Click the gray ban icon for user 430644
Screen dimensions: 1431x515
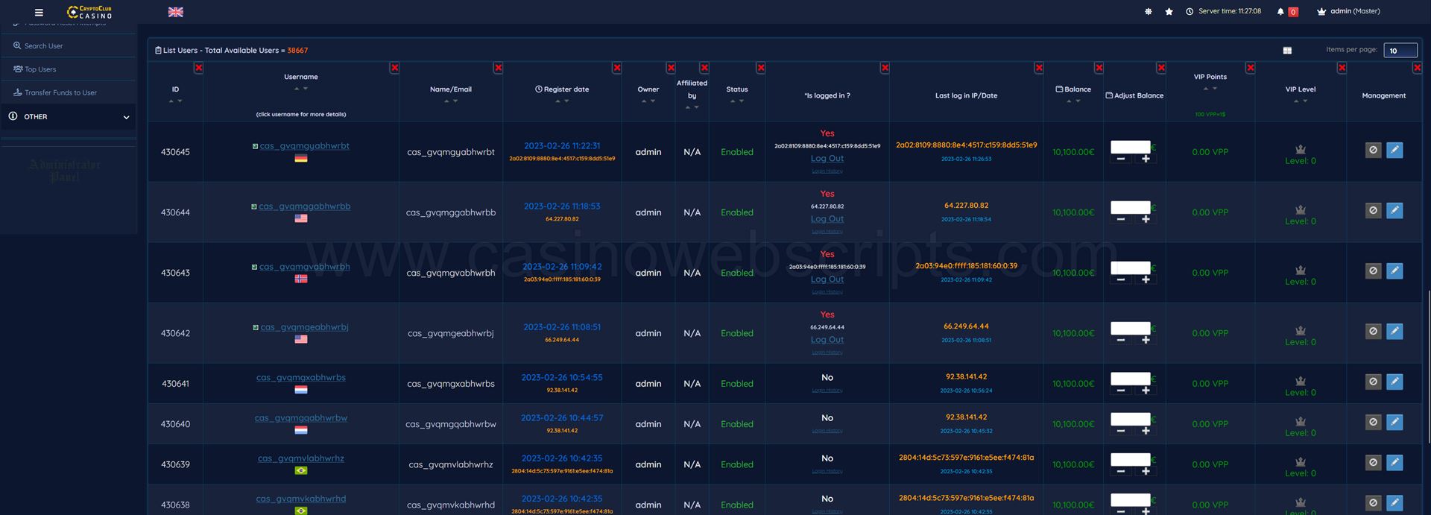point(1373,210)
